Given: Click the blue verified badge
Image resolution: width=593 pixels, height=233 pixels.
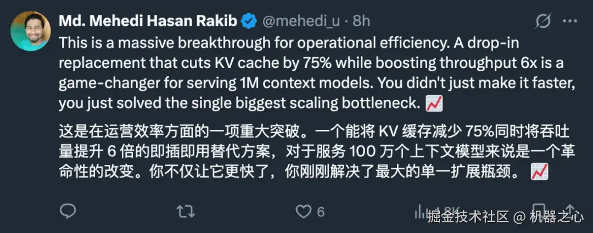Looking at the screenshot, I should [249, 21].
